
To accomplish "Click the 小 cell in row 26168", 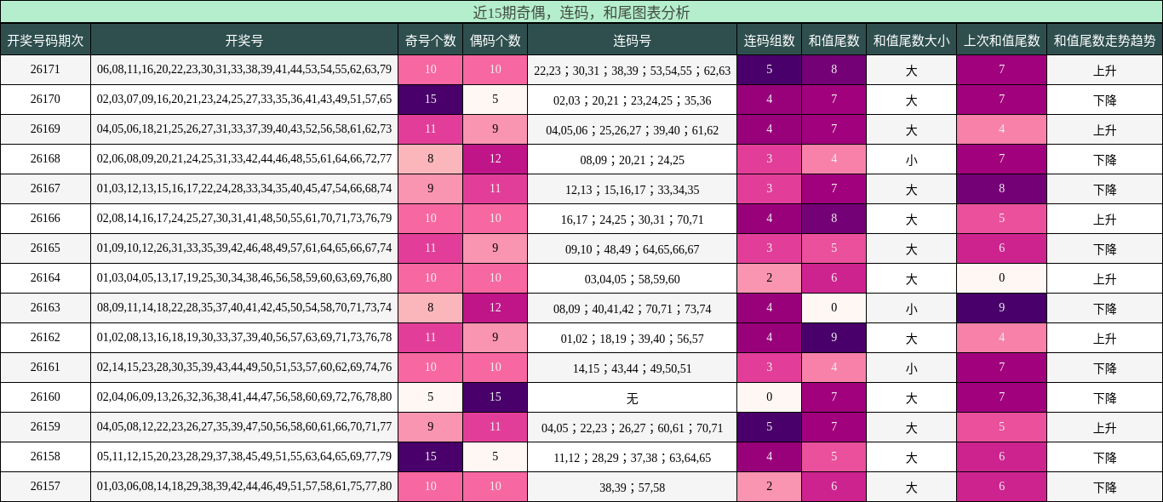I will [x=911, y=160].
